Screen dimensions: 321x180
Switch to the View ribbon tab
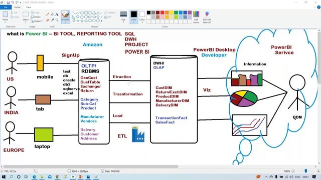coord(28,7)
